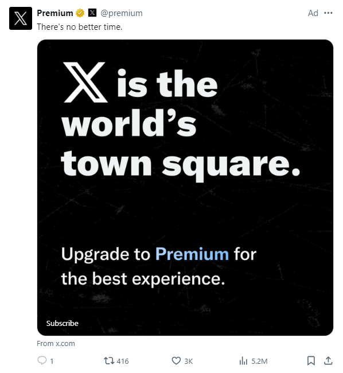Image resolution: width=343 pixels, height=373 pixels.
Task: Click the gold verified checkmark badge
Action: tap(80, 13)
